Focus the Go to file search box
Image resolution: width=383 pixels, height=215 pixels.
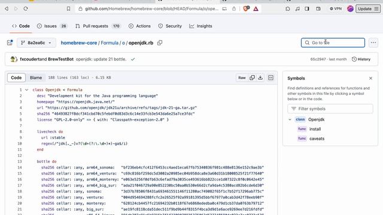tap(333, 42)
